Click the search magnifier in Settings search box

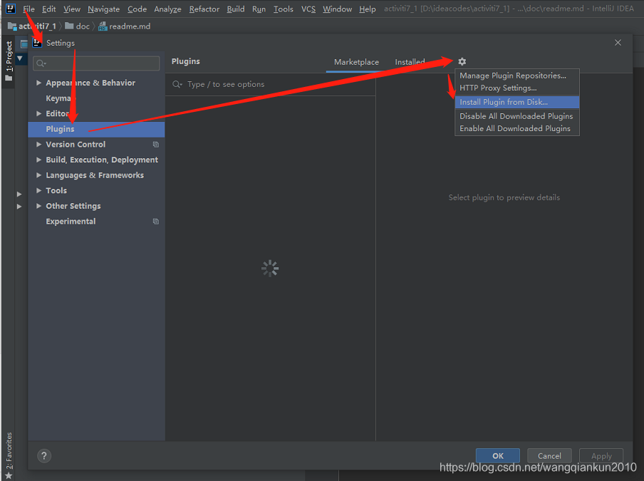coord(41,63)
